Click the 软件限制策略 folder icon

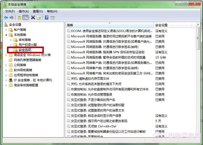10,70
